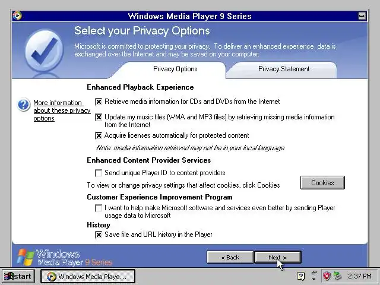This screenshot has width=380, height=285.
Task: Select the Privacy Options tab
Action: pos(175,69)
